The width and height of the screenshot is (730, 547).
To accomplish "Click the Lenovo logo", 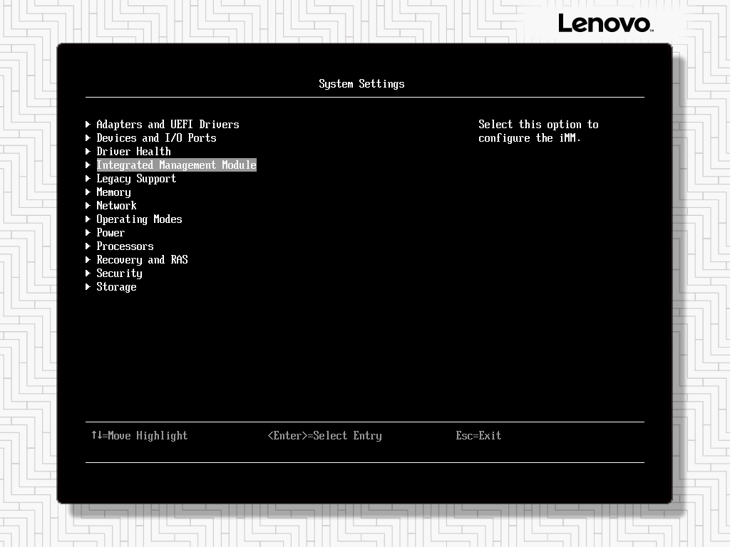I will [605, 24].
